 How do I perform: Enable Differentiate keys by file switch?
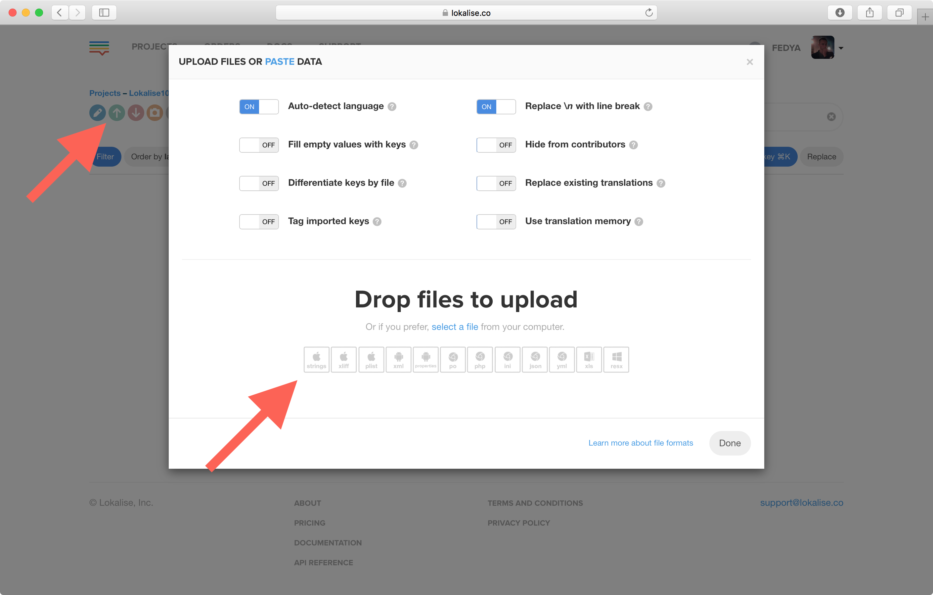tap(259, 183)
